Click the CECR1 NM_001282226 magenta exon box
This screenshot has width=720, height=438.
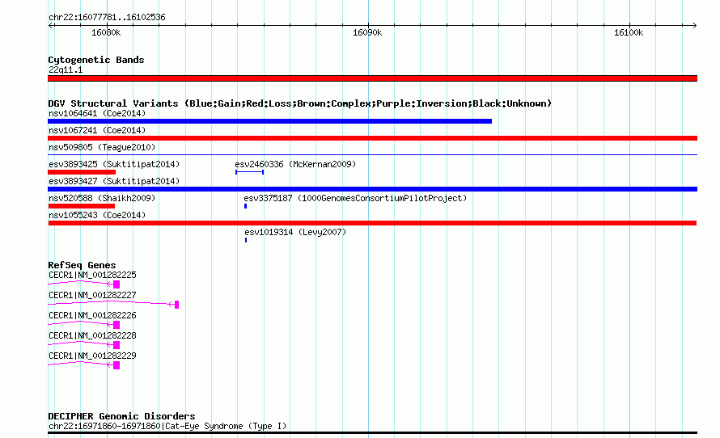click(116, 325)
